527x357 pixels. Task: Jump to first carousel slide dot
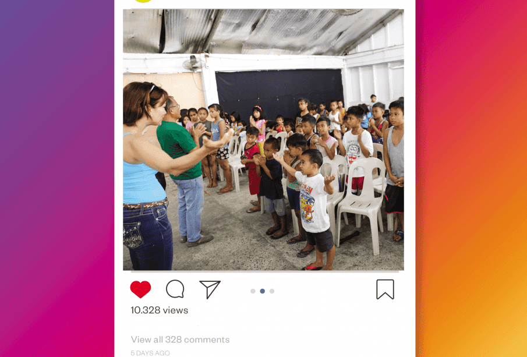pyautogui.click(x=253, y=291)
